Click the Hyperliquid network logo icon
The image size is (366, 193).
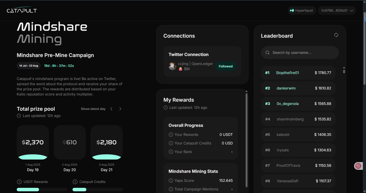[x=292, y=10]
